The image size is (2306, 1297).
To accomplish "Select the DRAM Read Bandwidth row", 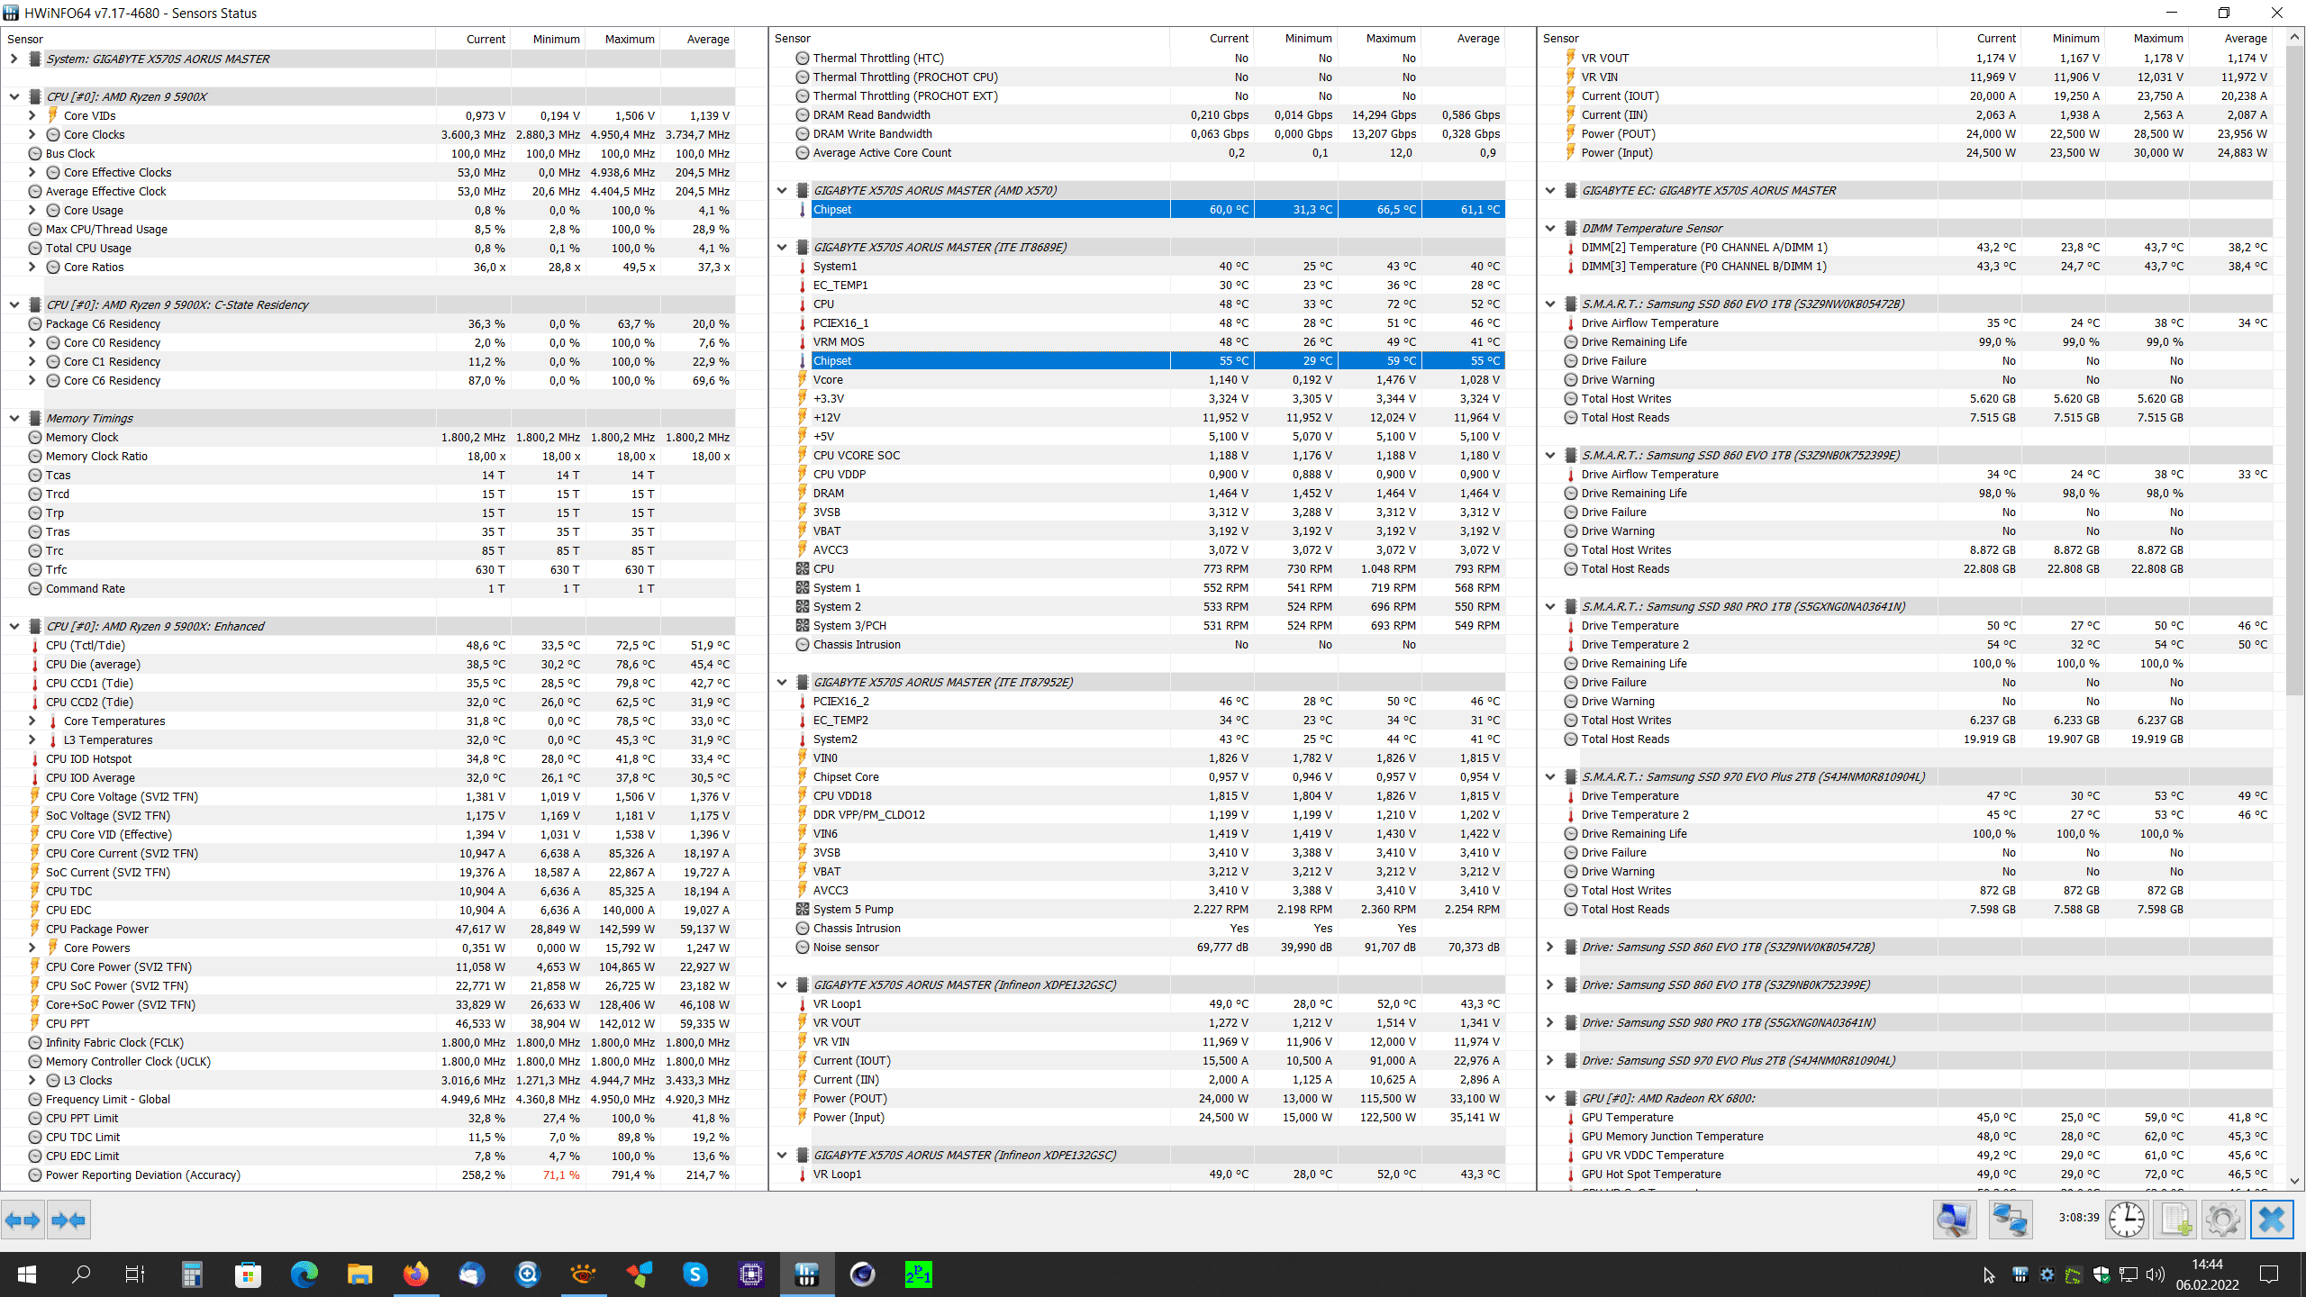I will click(x=1138, y=114).
